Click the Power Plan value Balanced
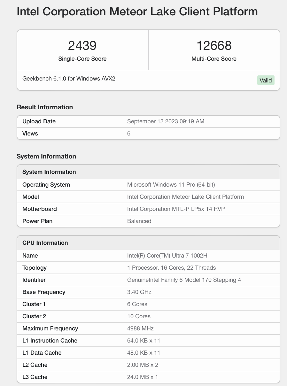Viewport: 287px width, 386px height. (139, 221)
